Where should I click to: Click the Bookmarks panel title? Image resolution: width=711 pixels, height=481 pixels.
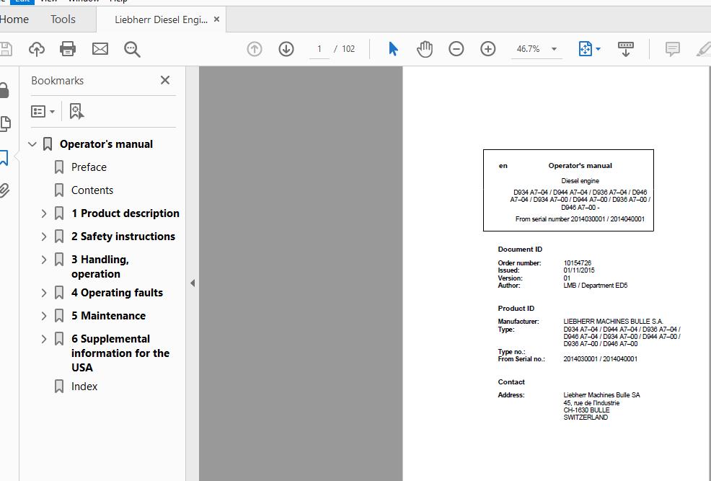tap(57, 81)
